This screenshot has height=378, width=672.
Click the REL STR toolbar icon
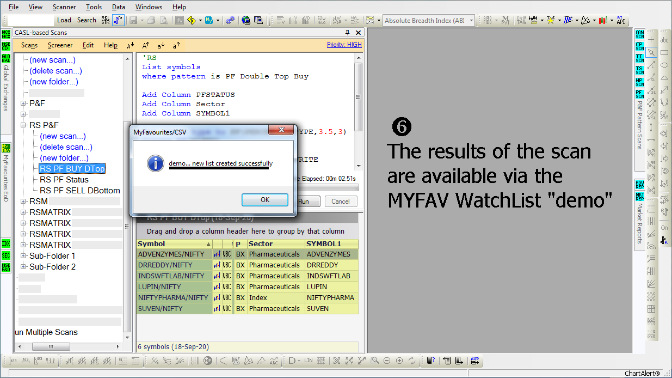(x=106, y=20)
